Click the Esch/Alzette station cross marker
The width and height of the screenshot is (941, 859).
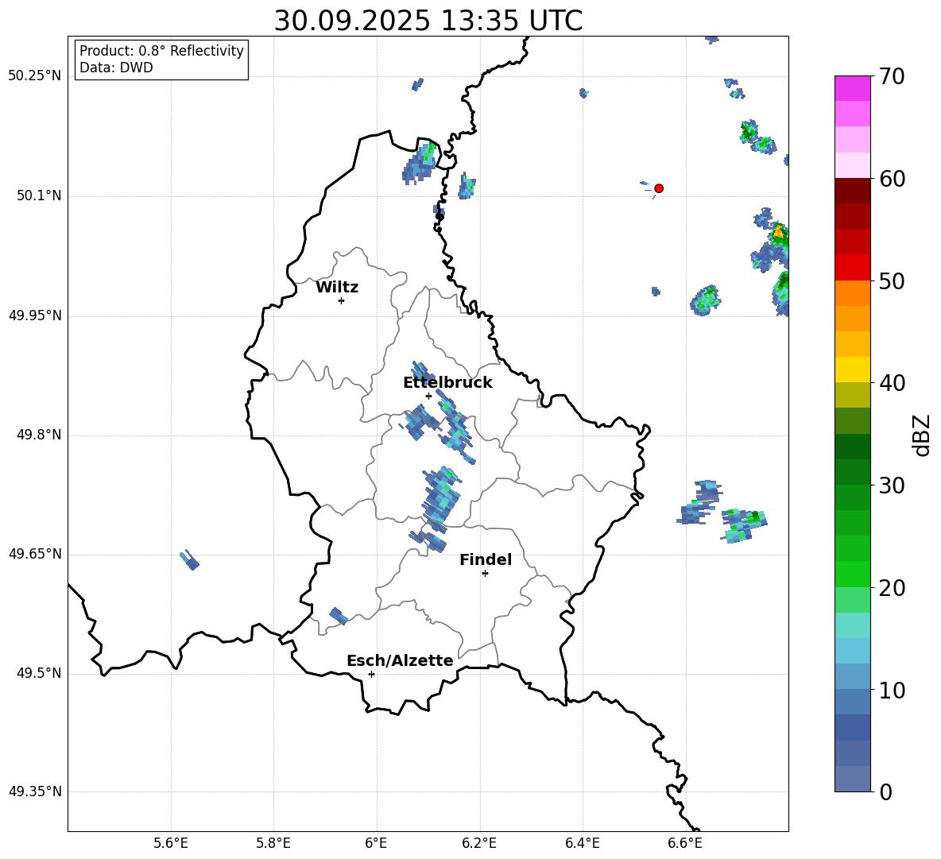click(371, 674)
